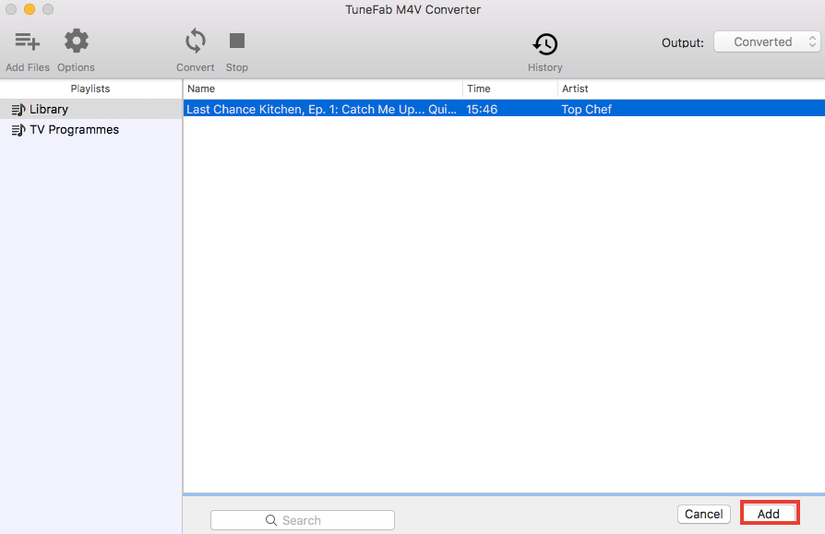
Task: Open the Options gear icon
Action: (77, 41)
